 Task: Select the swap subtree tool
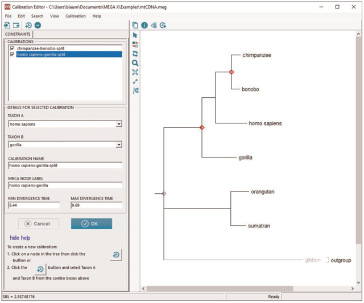coord(135,44)
